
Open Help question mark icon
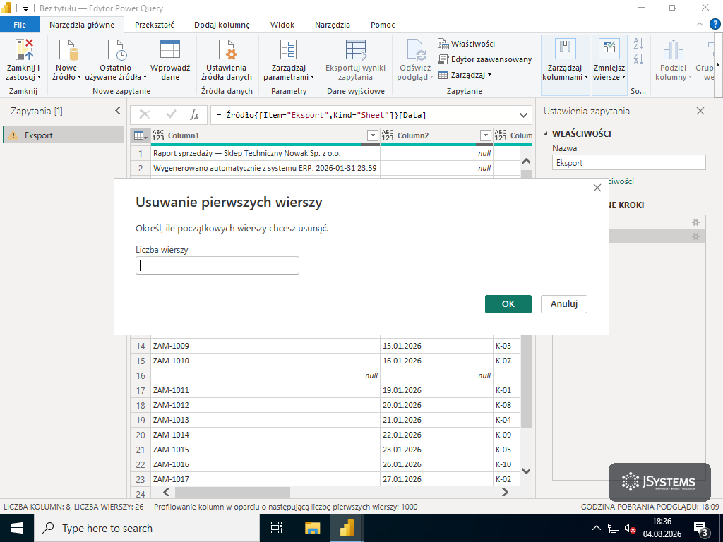(x=715, y=25)
